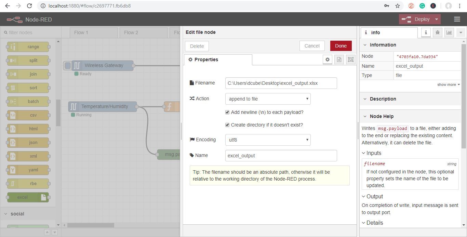Select the json palette node
Image resolution: width=467 pixels, height=237 pixels.
click(28, 143)
